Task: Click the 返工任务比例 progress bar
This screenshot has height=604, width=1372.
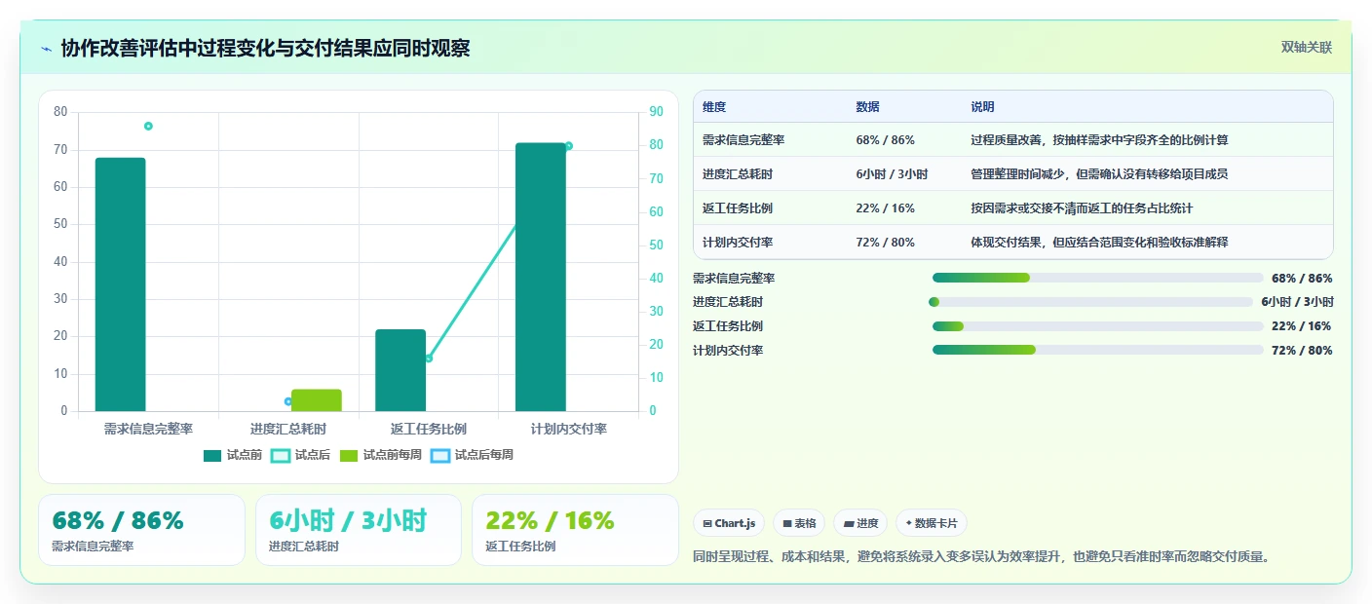Action: click(1097, 326)
